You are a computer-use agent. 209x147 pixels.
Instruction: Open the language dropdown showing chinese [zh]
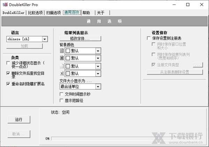45,39
